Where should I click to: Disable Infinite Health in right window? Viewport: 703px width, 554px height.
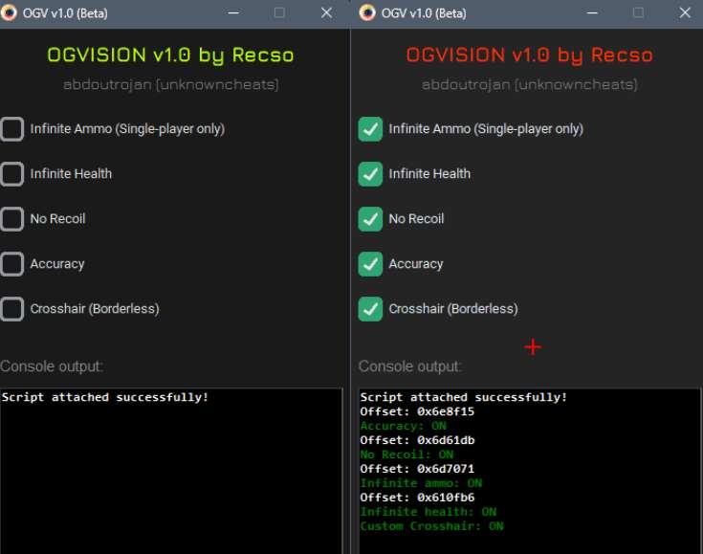pyautogui.click(x=370, y=174)
